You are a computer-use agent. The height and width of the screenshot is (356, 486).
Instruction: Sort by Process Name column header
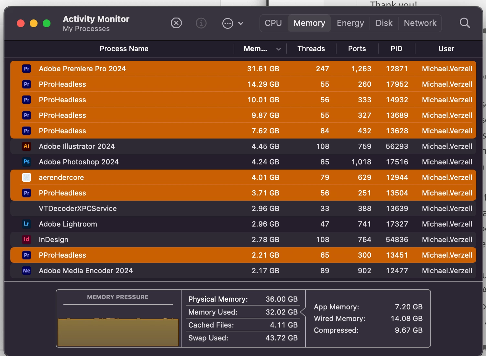pos(124,49)
